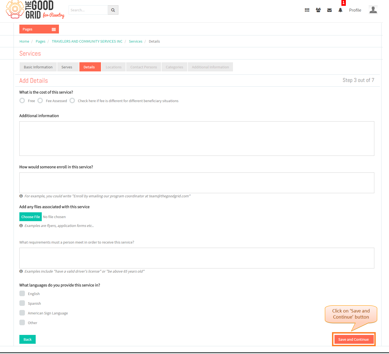
Task: Open Travelers and Community Services breadcrumb
Action: point(87,42)
